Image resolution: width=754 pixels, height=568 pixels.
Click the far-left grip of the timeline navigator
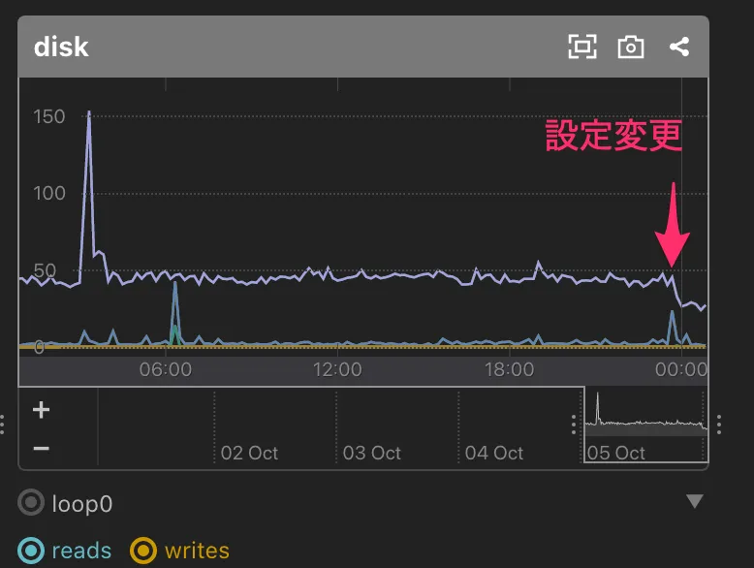(3, 425)
